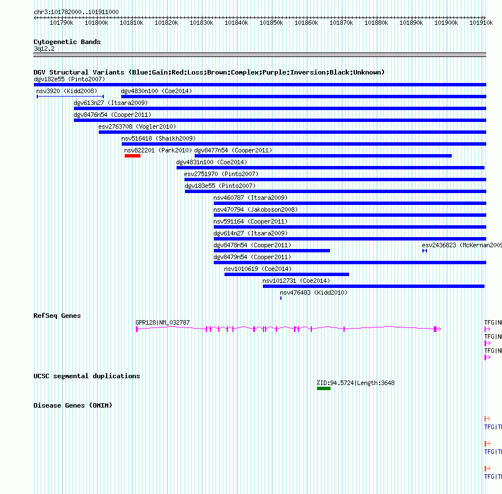
Task: Click the Disease Genes (OMIM) track title
Action: pos(73,405)
